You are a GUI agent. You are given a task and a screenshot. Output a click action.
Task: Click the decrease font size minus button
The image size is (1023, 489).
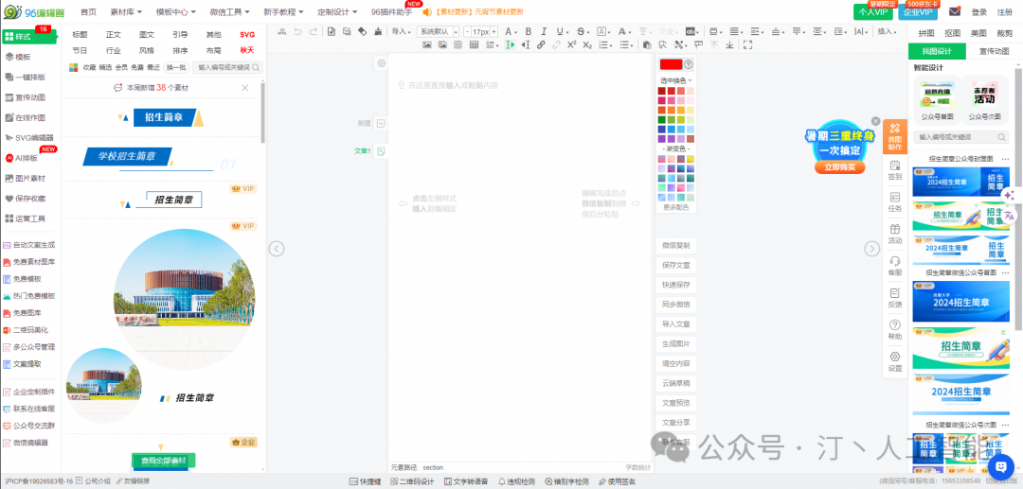coord(467,31)
